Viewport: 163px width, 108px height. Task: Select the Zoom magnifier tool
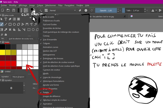(2, 35)
